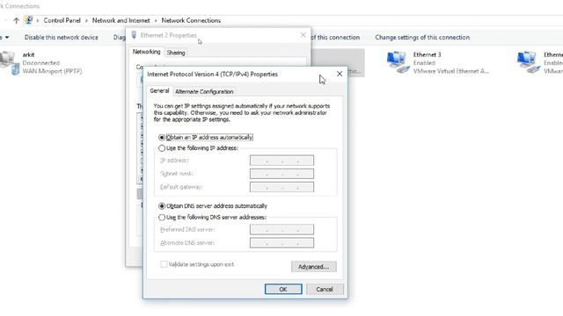
Task: Click the Up arrow navigation icon
Action: tap(16, 21)
